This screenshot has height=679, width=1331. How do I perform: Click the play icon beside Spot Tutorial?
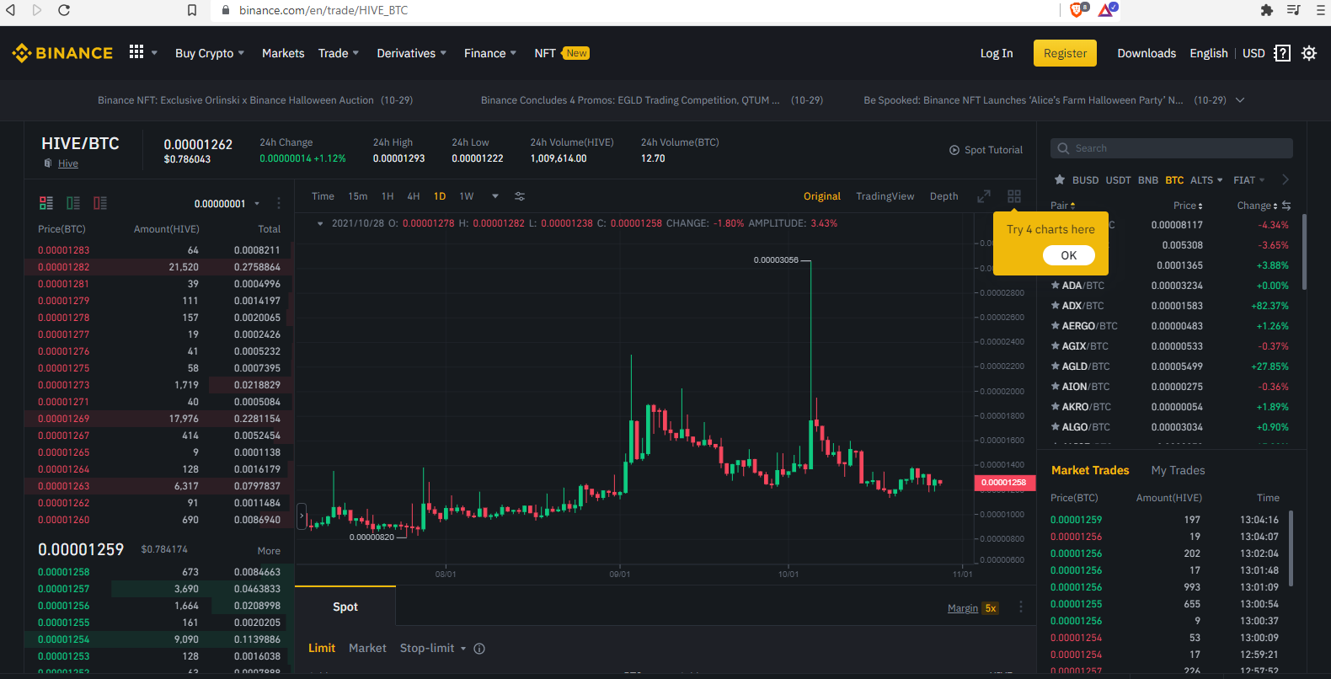pos(954,150)
